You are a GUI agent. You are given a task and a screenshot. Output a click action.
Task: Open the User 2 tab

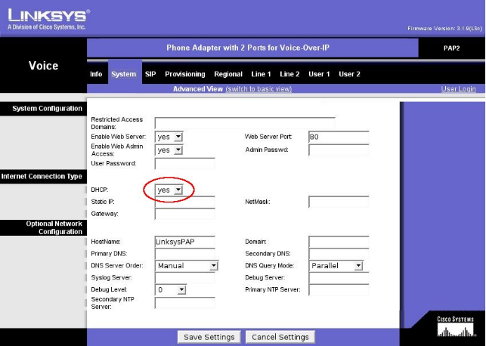349,74
